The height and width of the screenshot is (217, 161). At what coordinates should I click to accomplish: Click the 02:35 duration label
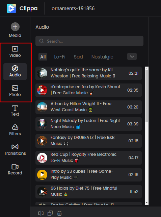(133, 90)
